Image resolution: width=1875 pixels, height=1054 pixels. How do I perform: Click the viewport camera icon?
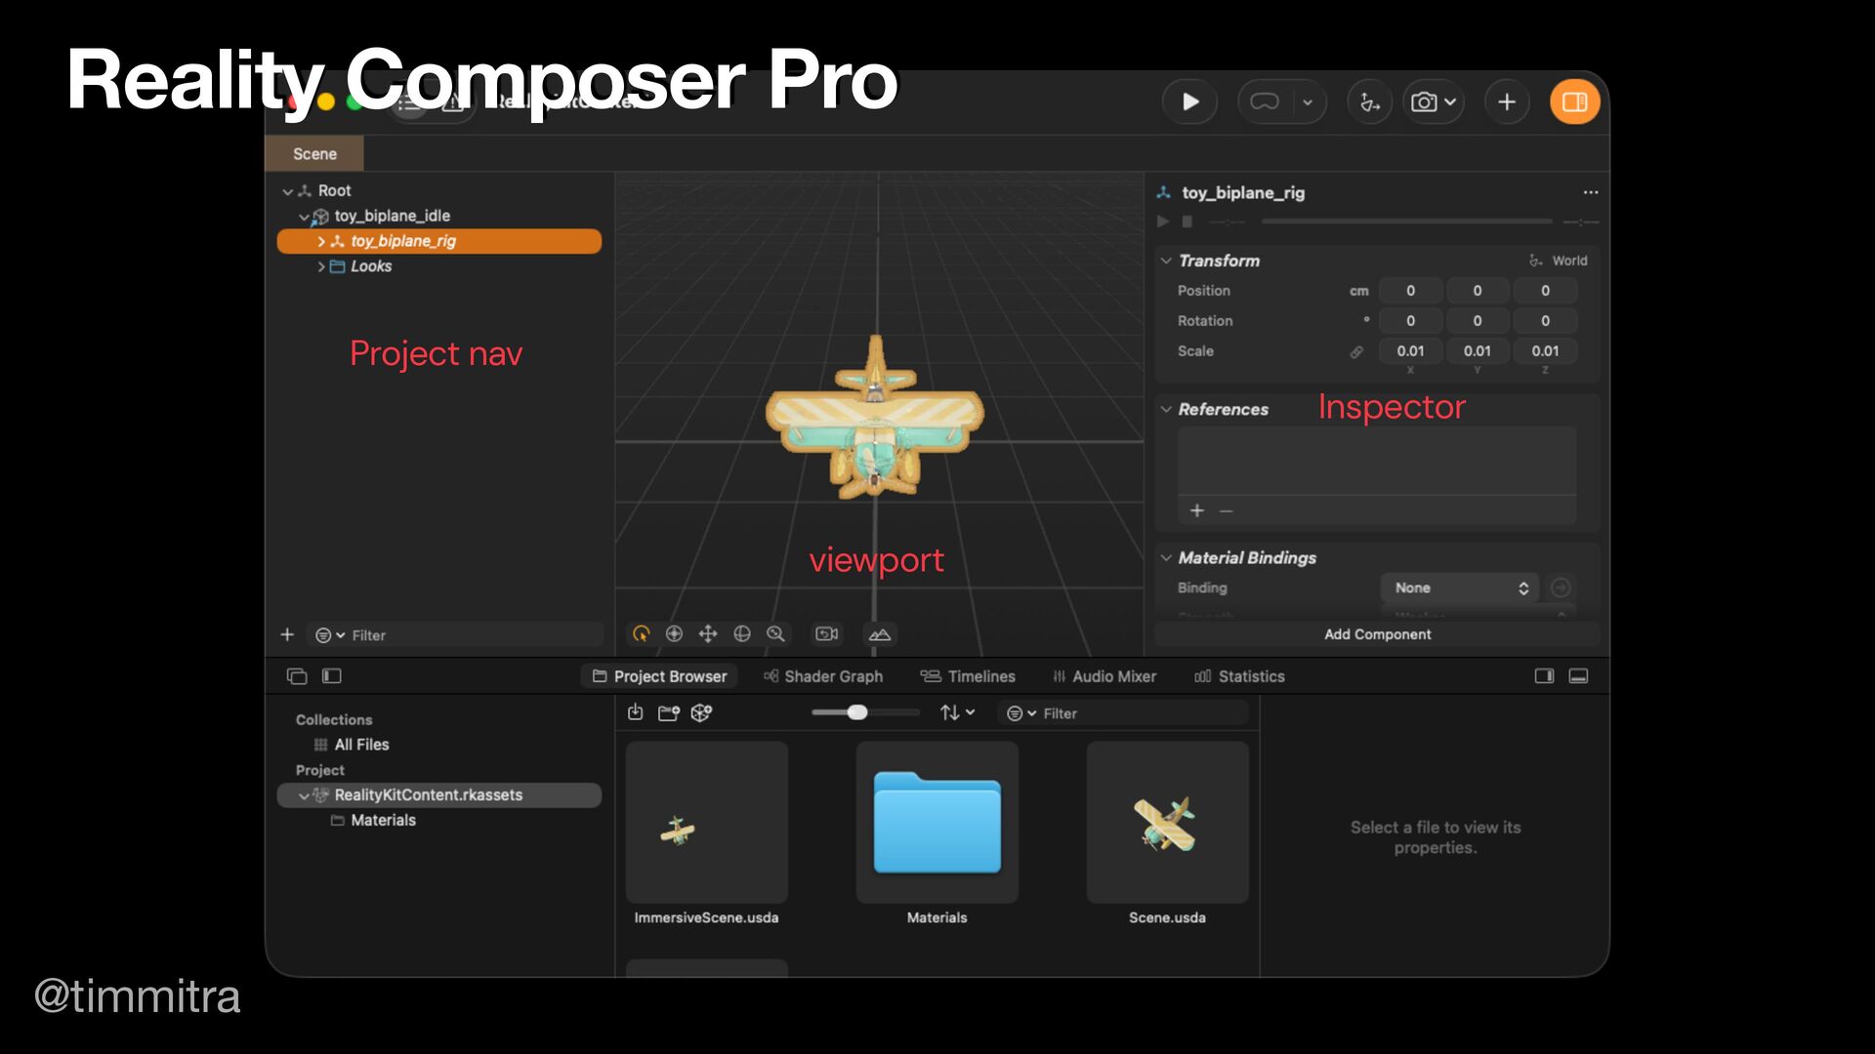click(x=826, y=634)
